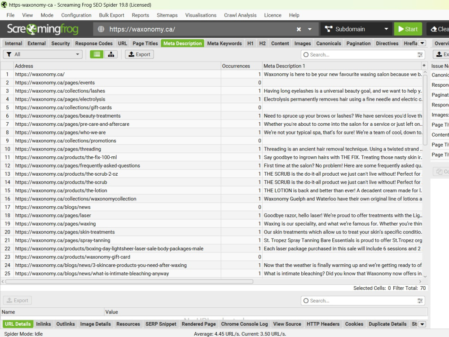Click the lower panel Export button
The image size is (449, 337).
(x=17, y=300)
